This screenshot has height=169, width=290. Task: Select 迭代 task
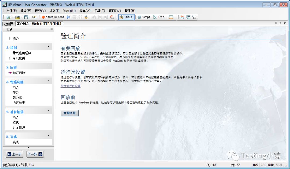[16, 122]
